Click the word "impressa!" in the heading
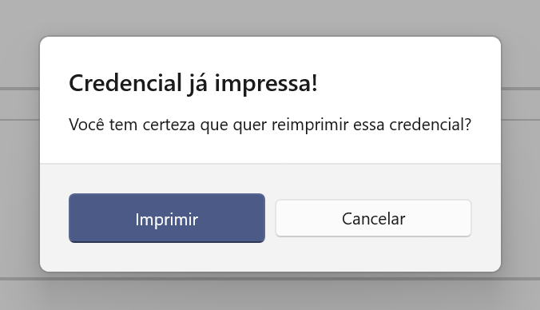The image size is (540, 310). tap(266, 85)
